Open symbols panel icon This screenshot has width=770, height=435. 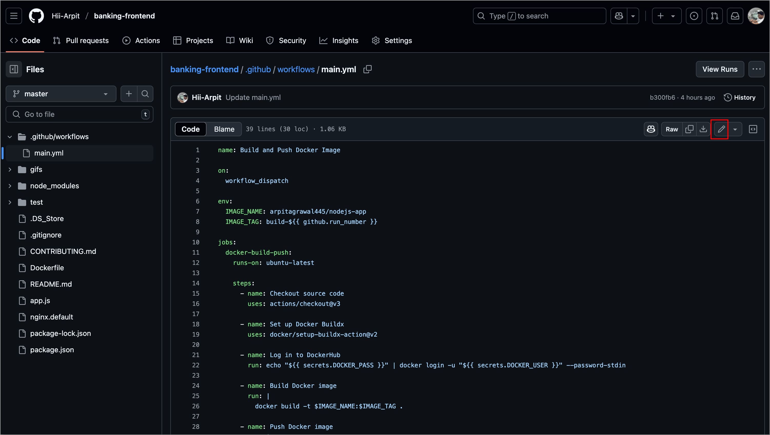pos(753,129)
